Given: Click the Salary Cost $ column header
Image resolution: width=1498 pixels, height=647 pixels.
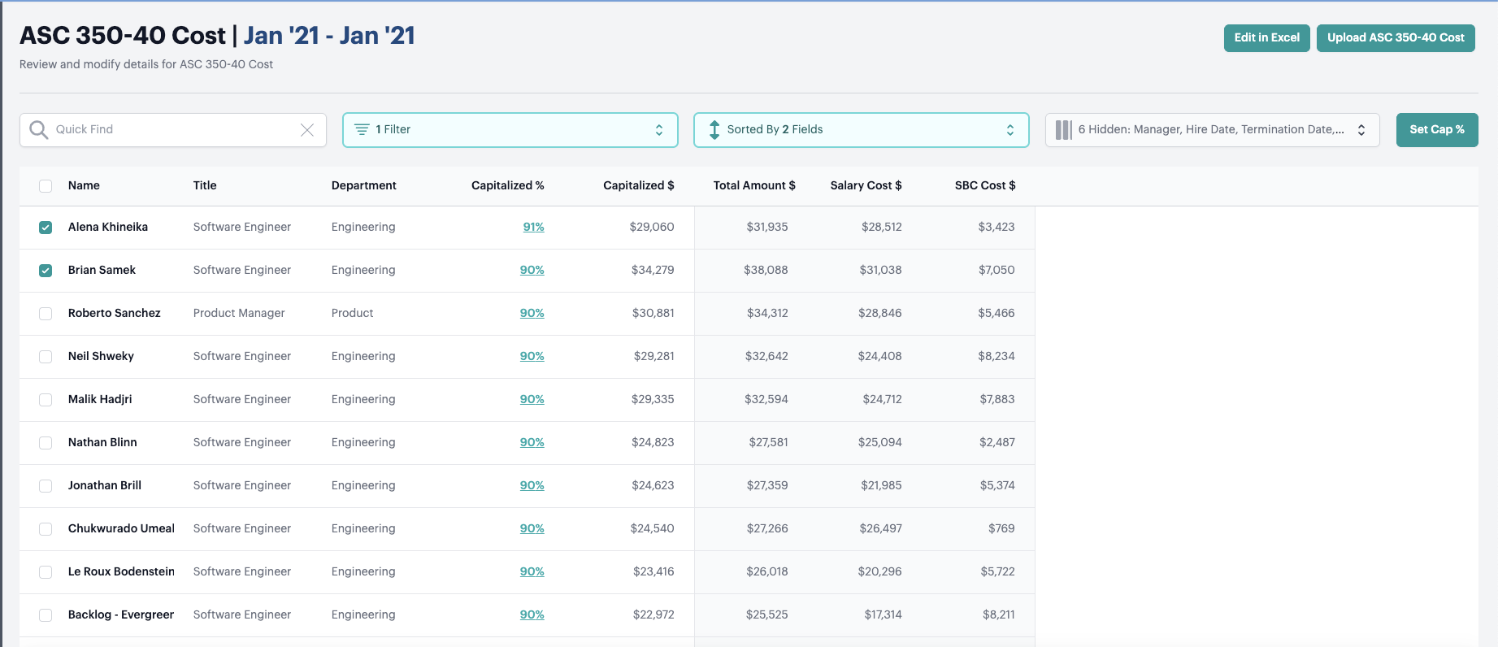Looking at the screenshot, I should pos(866,185).
